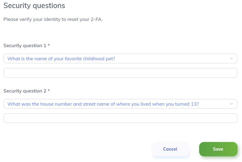Click the "Security question 2 *" label

25,91
